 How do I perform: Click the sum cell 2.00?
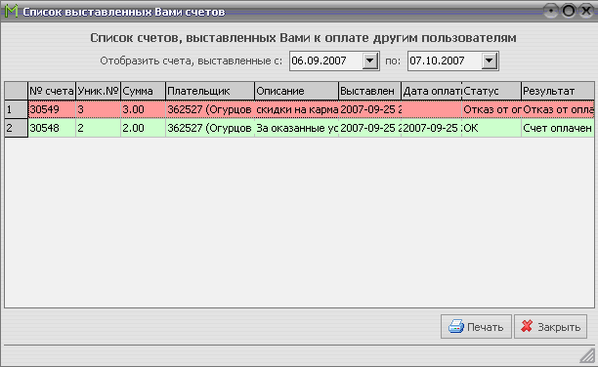click(143, 128)
